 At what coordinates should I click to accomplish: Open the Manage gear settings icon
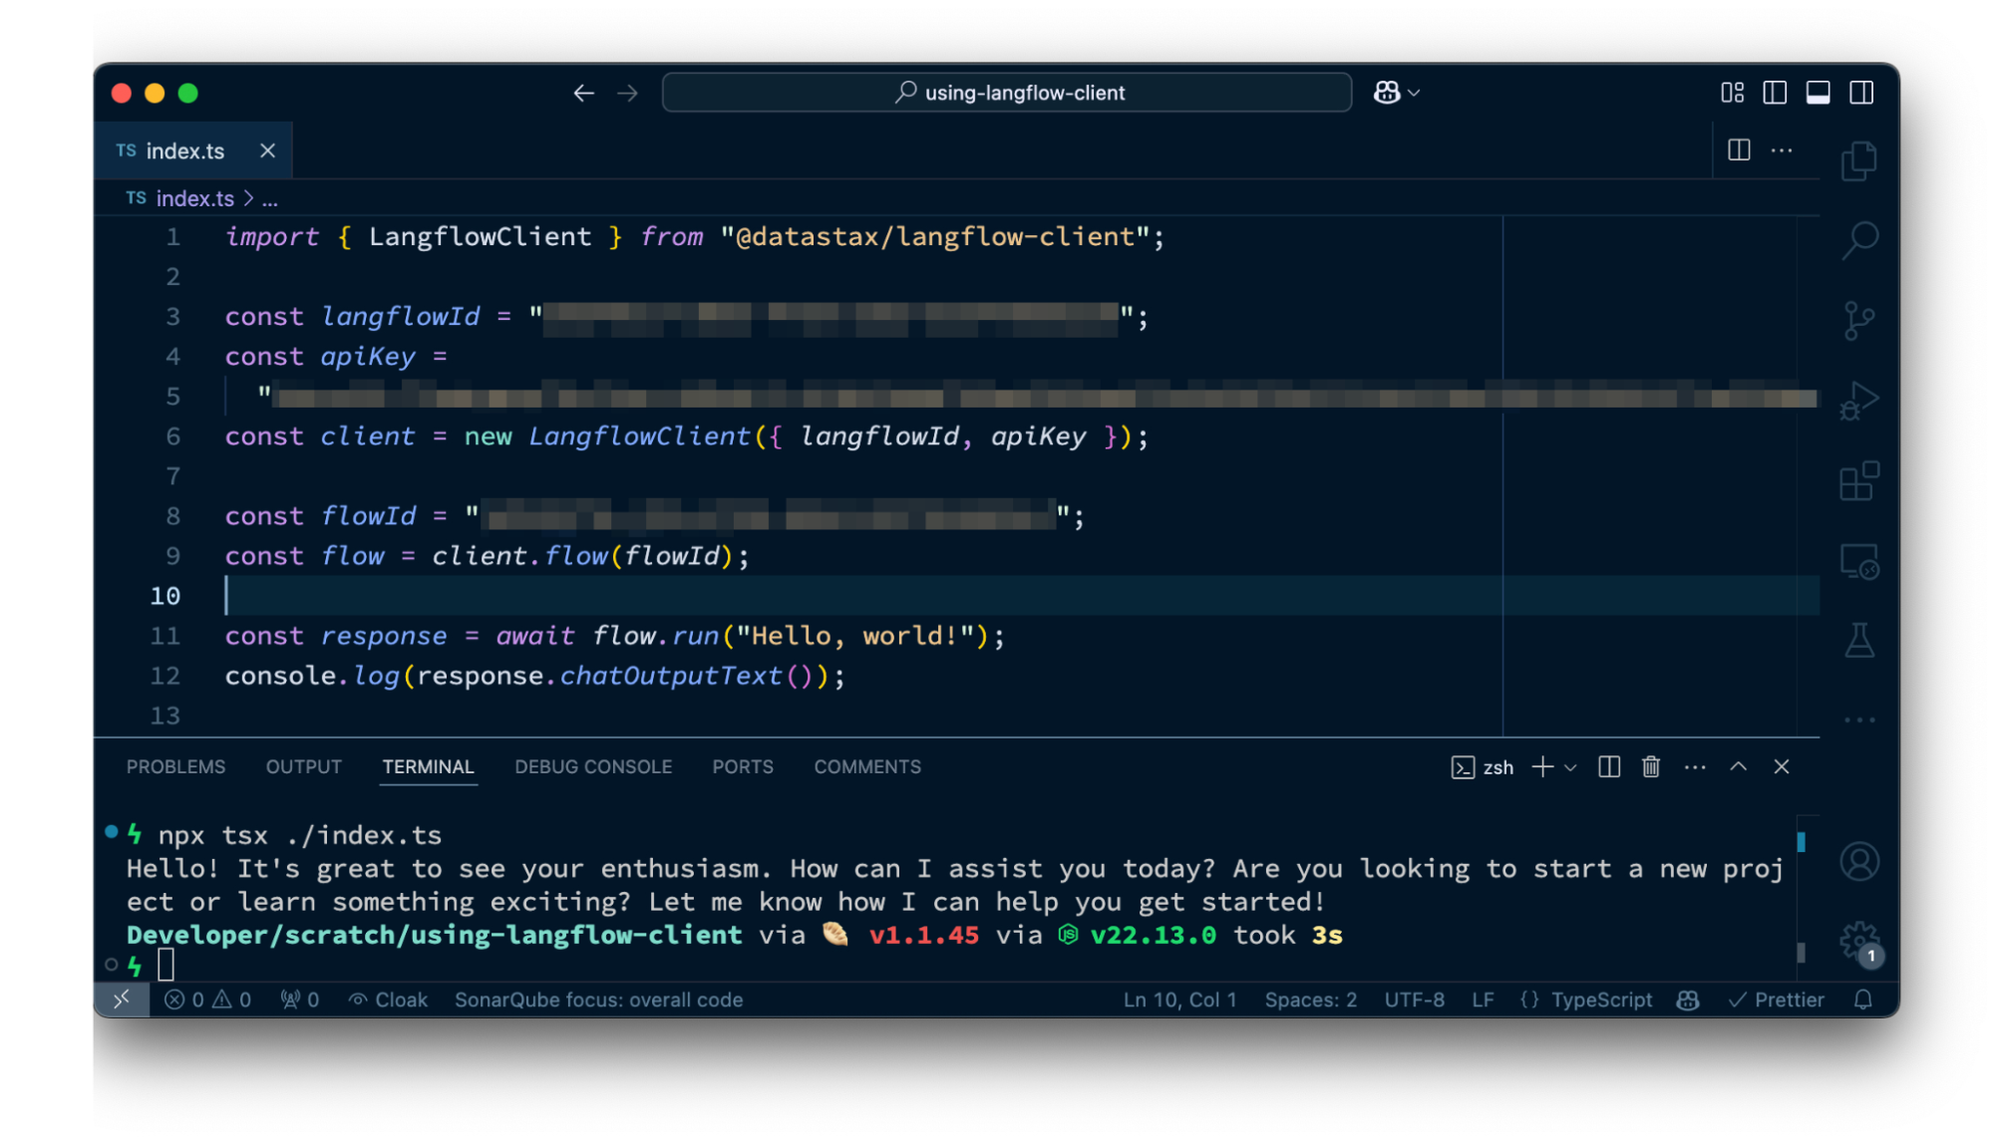click(x=1858, y=941)
